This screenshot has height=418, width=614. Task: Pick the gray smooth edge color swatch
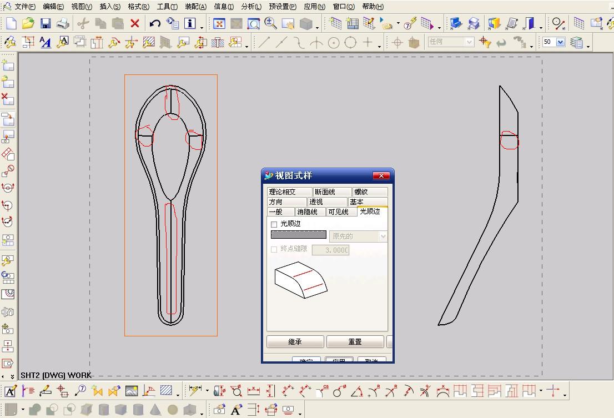pos(298,234)
